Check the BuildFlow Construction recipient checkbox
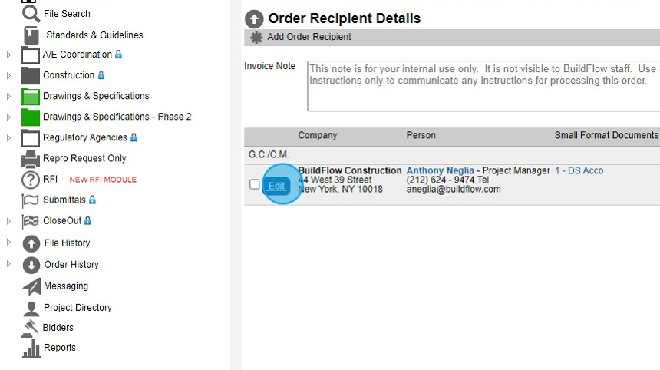This screenshot has width=660, height=370. [255, 185]
